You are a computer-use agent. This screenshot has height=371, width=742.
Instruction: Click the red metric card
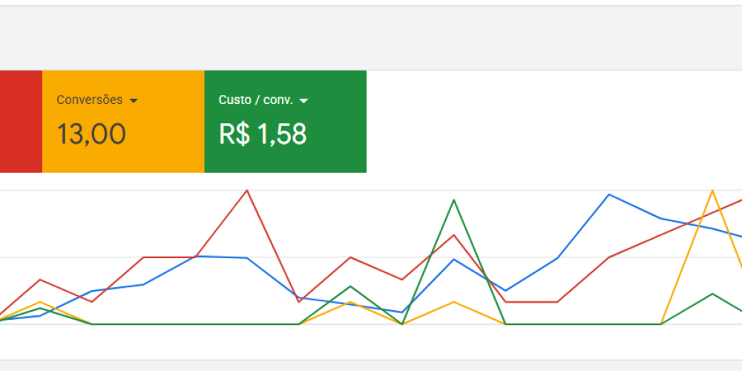pyautogui.click(x=21, y=122)
